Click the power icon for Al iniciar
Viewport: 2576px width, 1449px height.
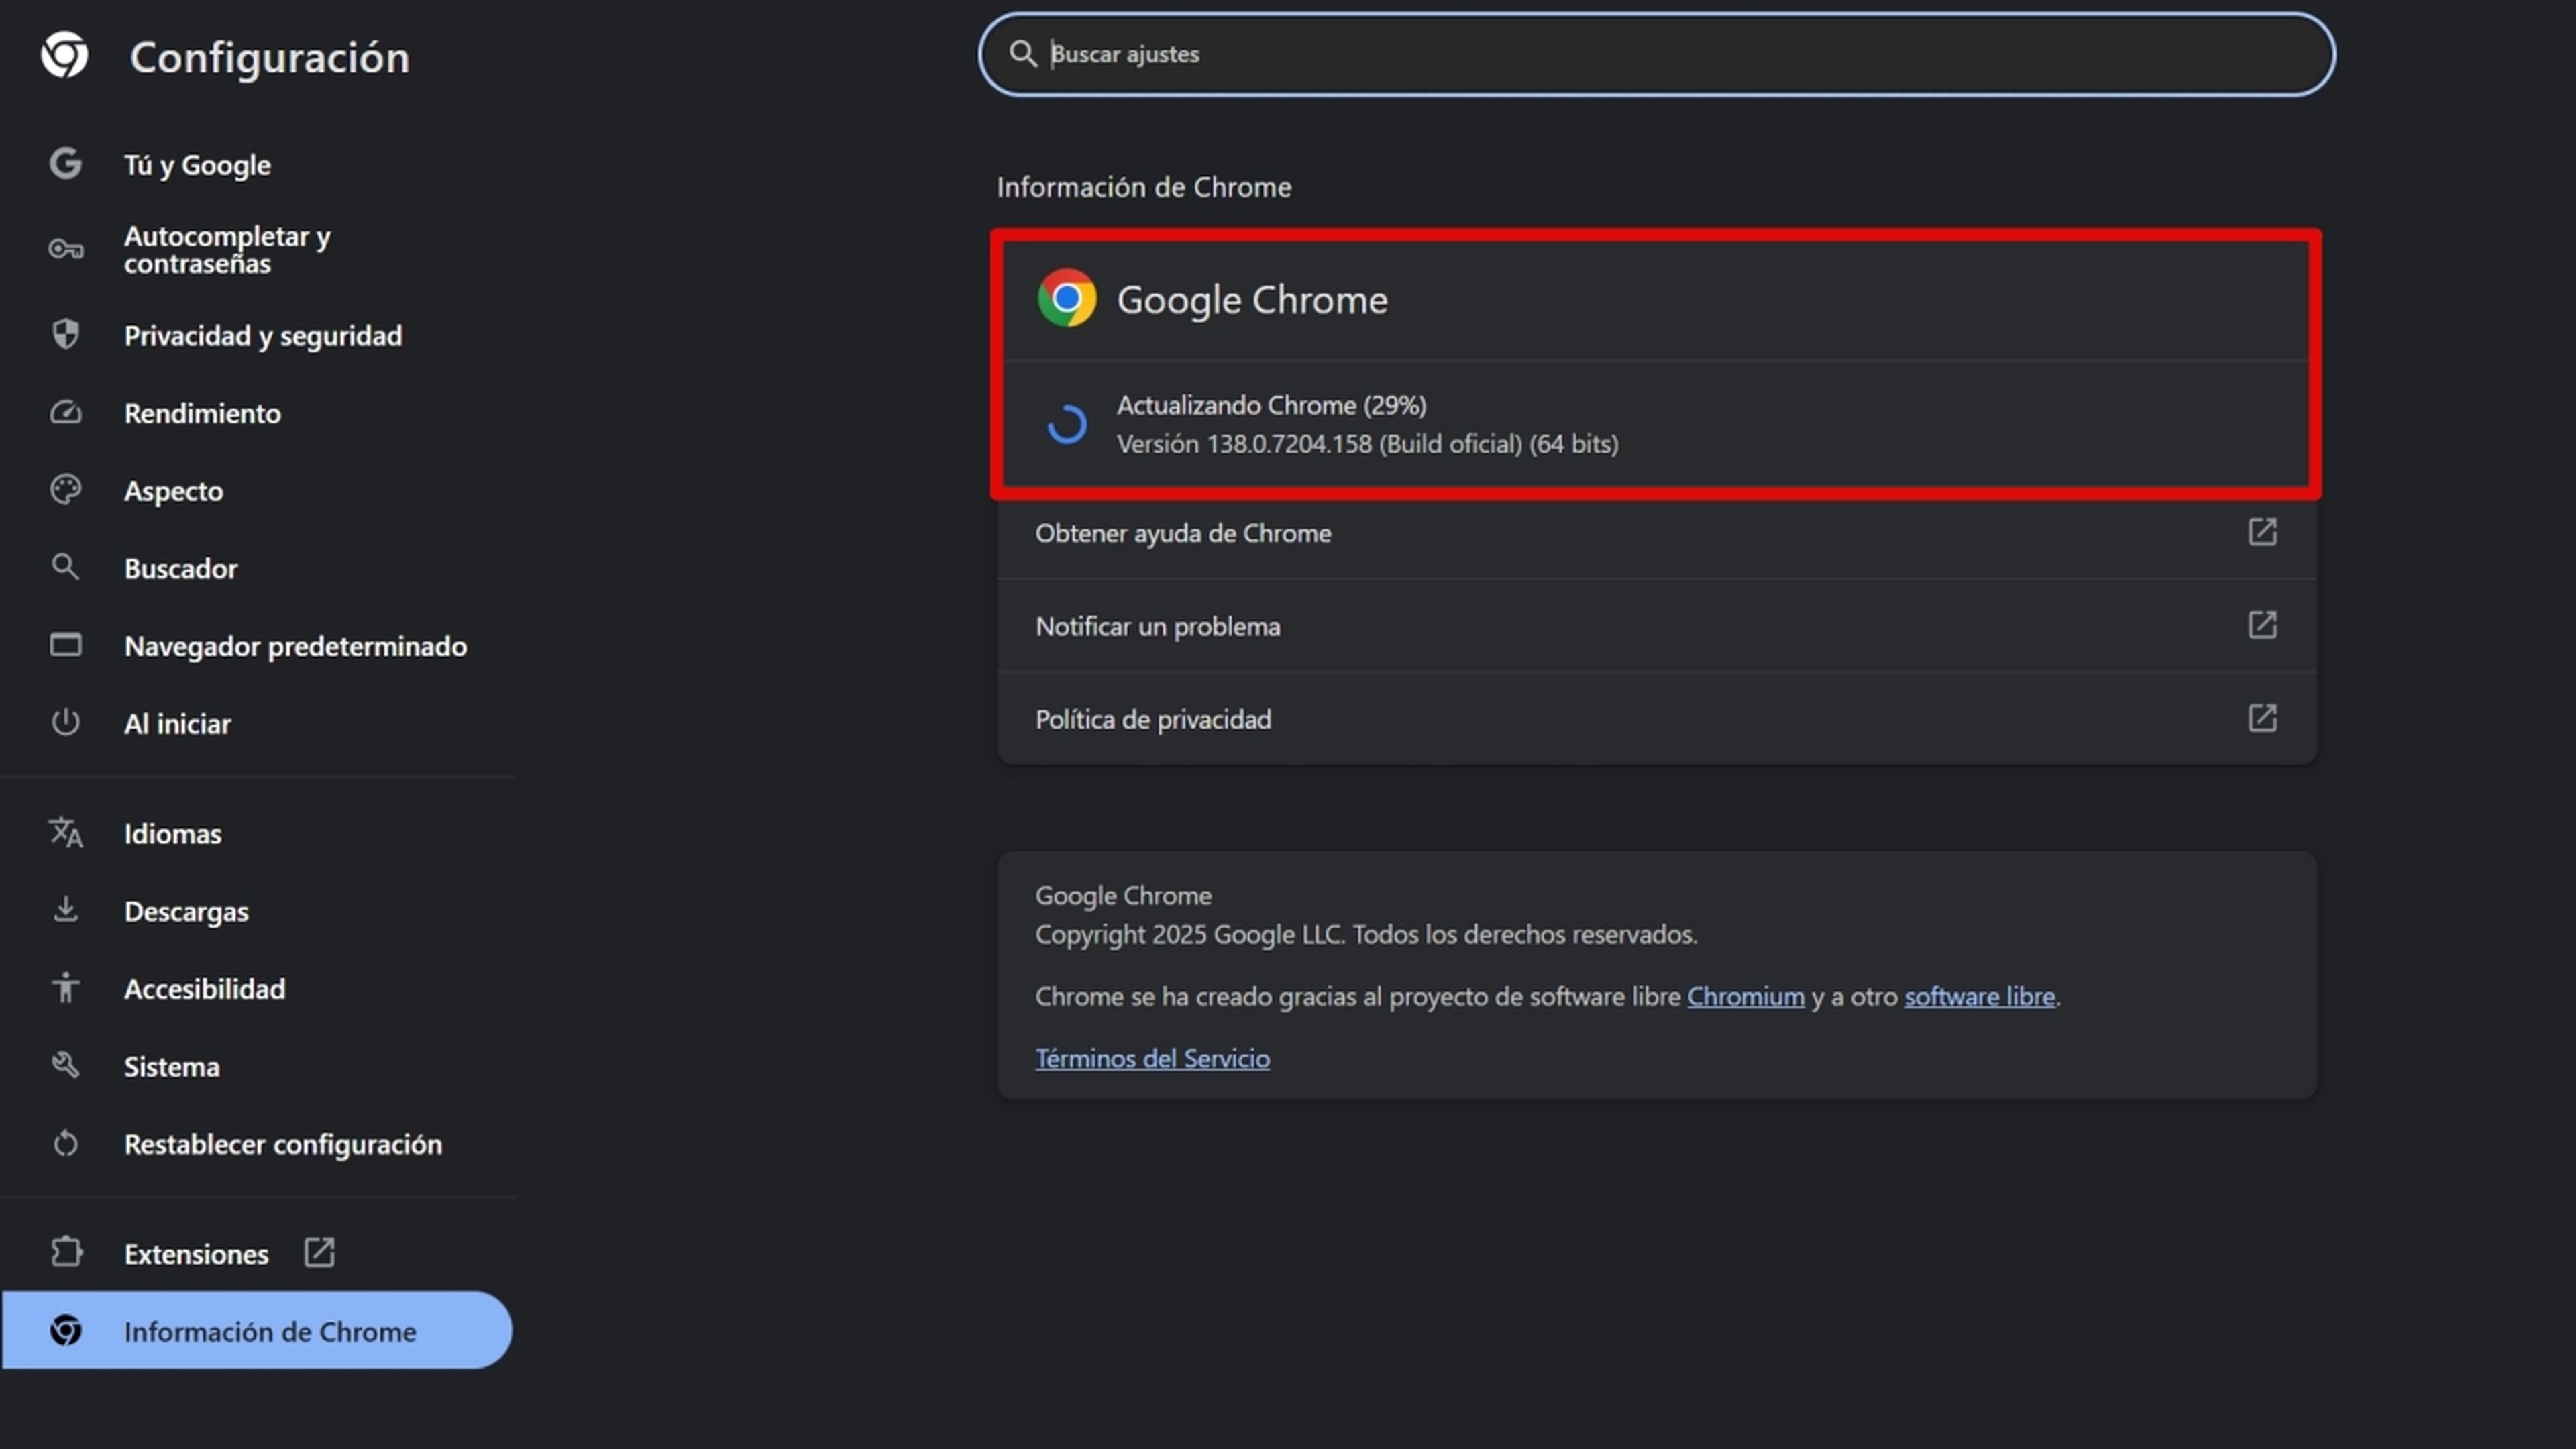pyautogui.click(x=65, y=722)
